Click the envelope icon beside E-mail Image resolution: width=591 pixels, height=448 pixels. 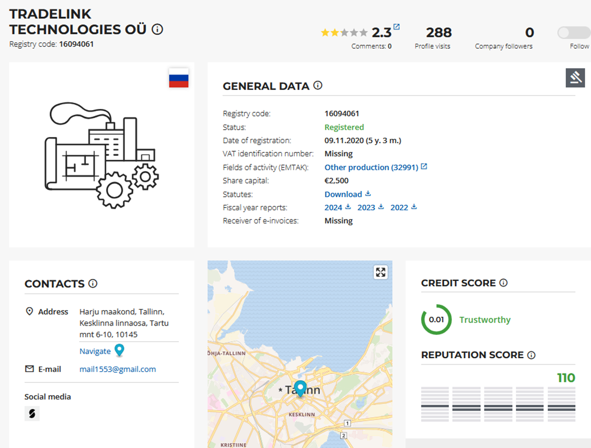tap(29, 369)
